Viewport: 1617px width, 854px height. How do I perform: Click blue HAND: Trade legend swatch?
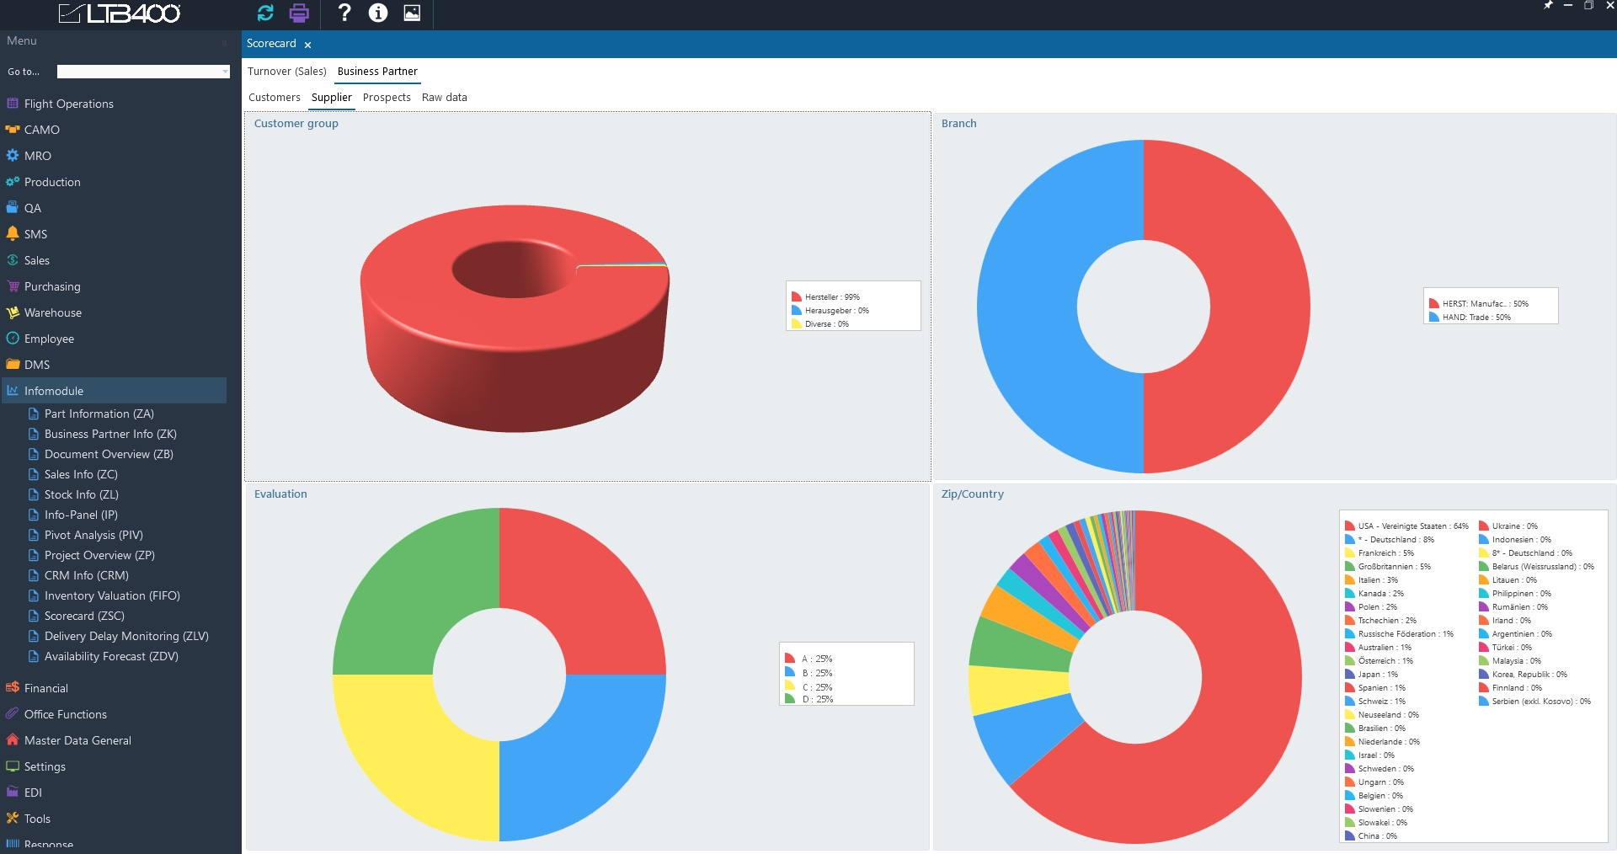[x=1433, y=317]
